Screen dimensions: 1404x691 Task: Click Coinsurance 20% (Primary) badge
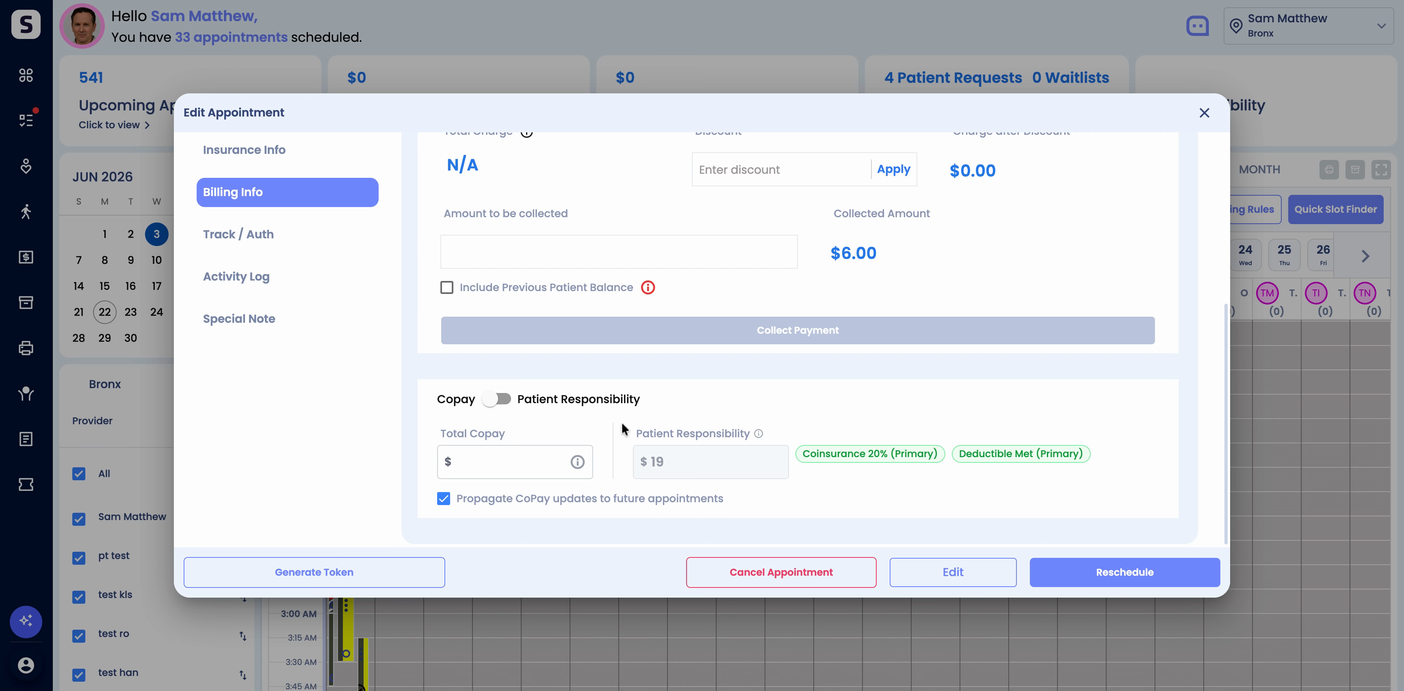click(870, 453)
